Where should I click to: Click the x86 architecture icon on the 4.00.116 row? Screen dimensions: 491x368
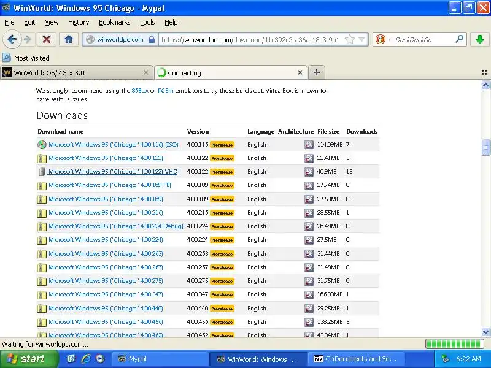click(x=309, y=145)
